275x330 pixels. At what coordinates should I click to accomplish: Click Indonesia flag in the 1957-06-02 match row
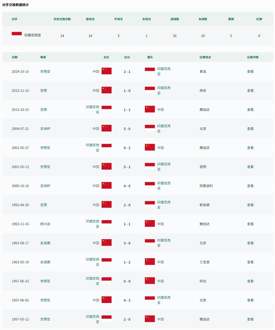point(150,300)
